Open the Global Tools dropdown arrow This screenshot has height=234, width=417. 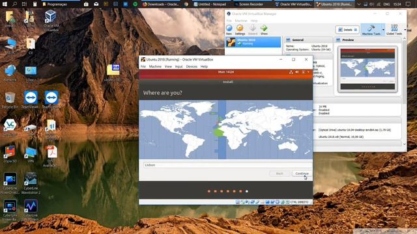[405, 30]
